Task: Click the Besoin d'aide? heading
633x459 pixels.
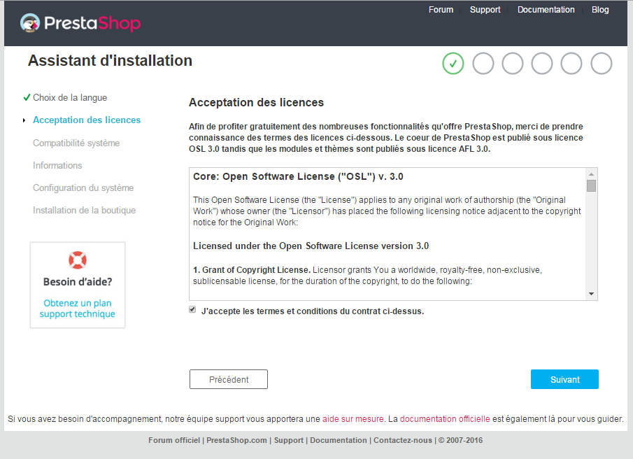Action: (x=78, y=282)
